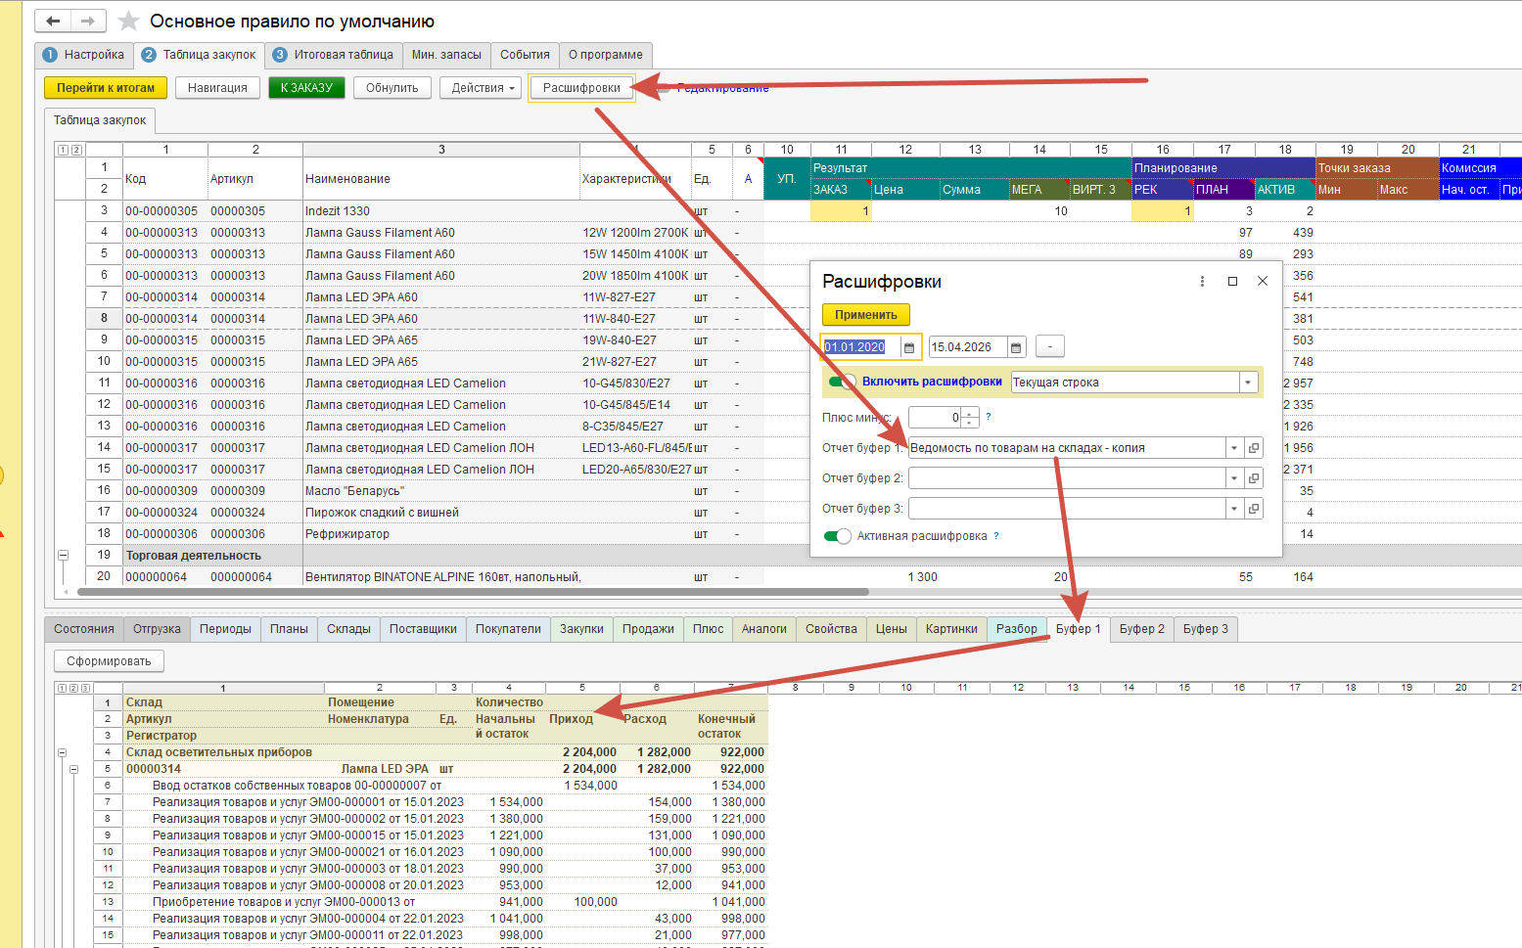Open the Поставщики tab

click(x=423, y=629)
